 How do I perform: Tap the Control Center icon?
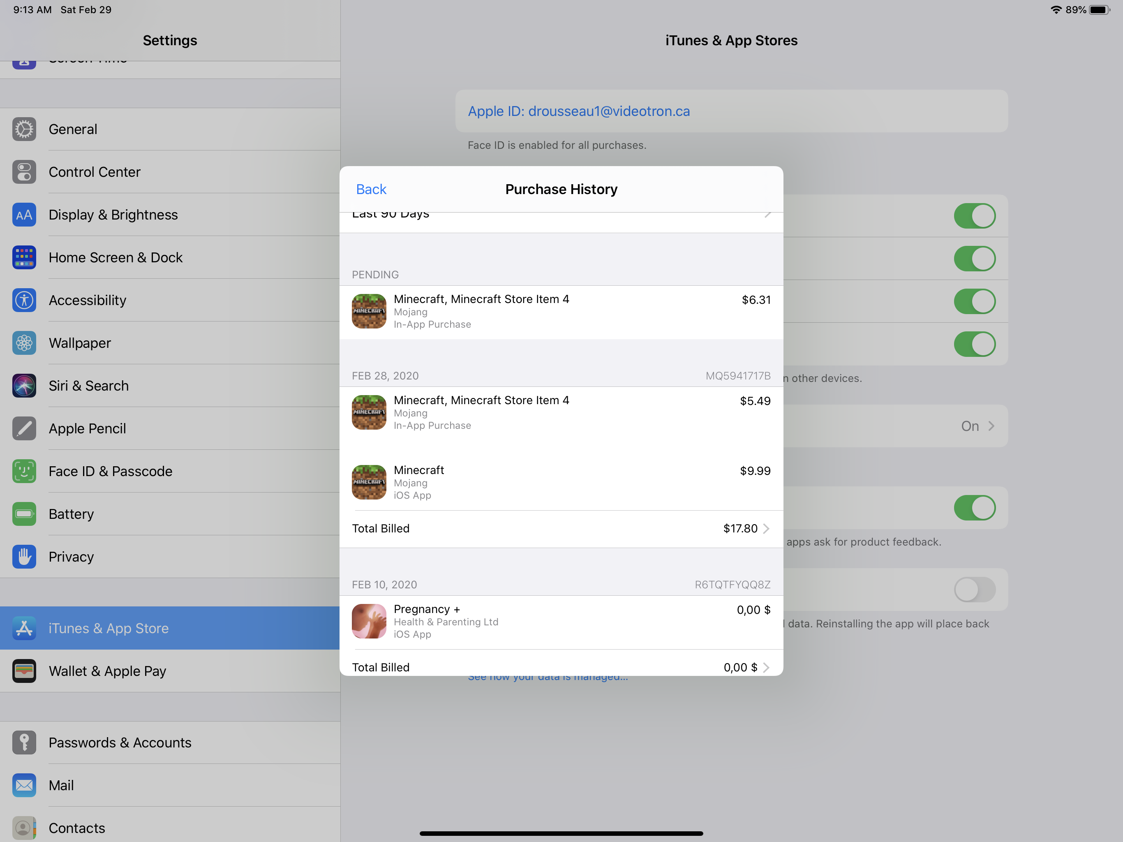(x=24, y=172)
